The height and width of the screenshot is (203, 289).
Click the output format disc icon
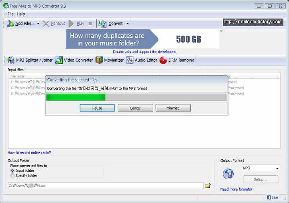pyautogui.click(x=228, y=174)
